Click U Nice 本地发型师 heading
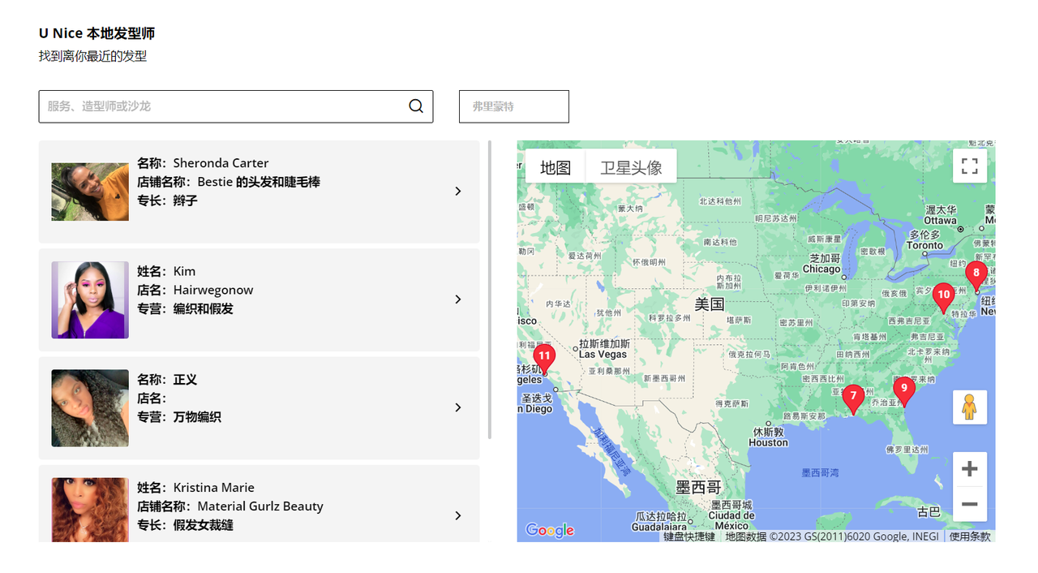Screen dimensions: 1038x573 (x=97, y=33)
